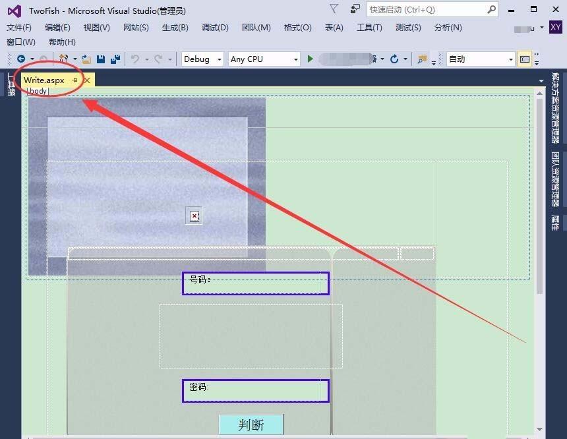
Task: Open the 调试(D) menu
Action: point(214,28)
